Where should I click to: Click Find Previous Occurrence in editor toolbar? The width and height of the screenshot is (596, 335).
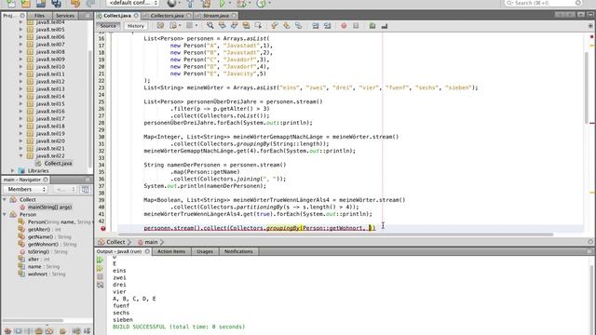click(x=223, y=26)
